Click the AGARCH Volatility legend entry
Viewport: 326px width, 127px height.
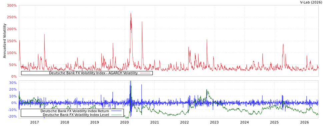click(93, 73)
